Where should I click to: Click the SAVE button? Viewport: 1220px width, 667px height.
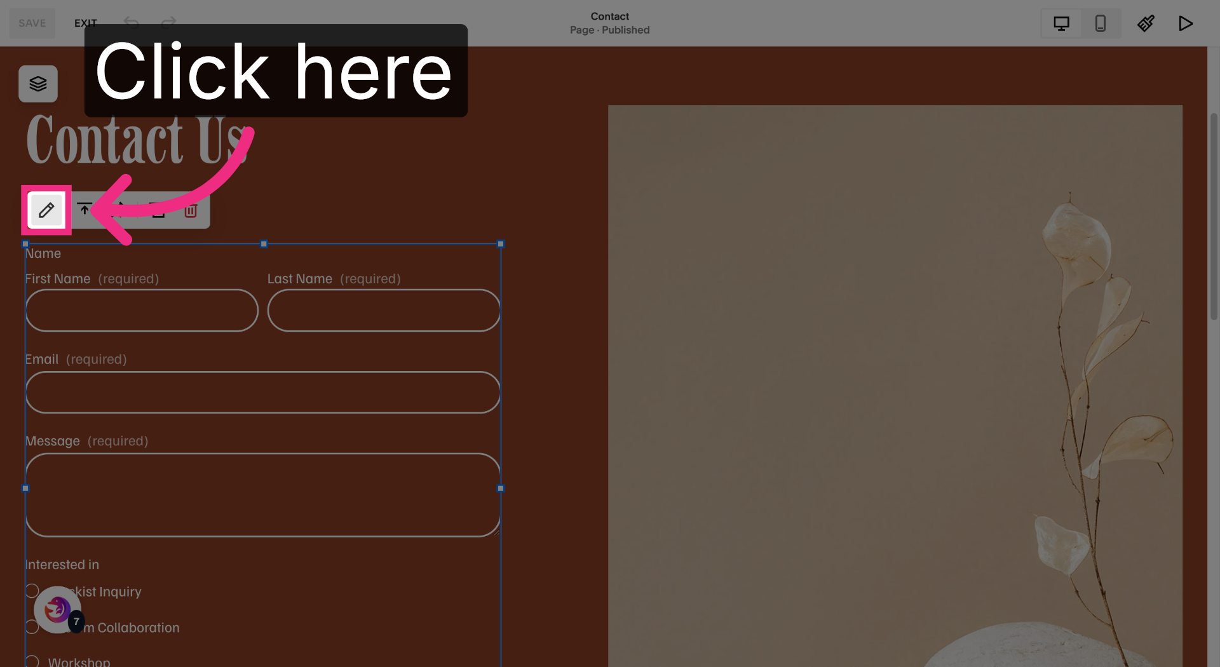pos(32,24)
